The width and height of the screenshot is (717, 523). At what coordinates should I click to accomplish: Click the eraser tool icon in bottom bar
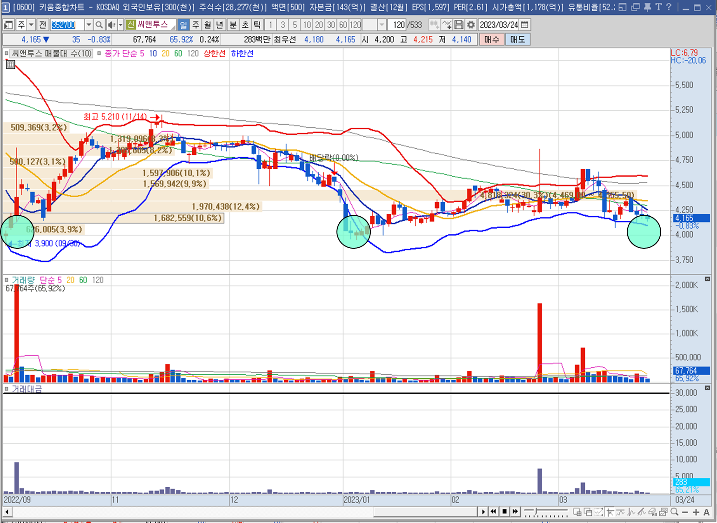click(x=653, y=512)
